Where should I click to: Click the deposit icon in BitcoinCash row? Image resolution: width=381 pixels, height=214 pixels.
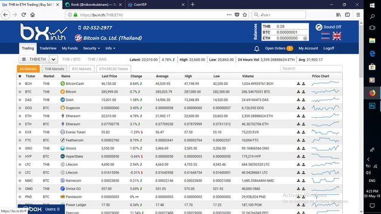[x=298, y=84]
